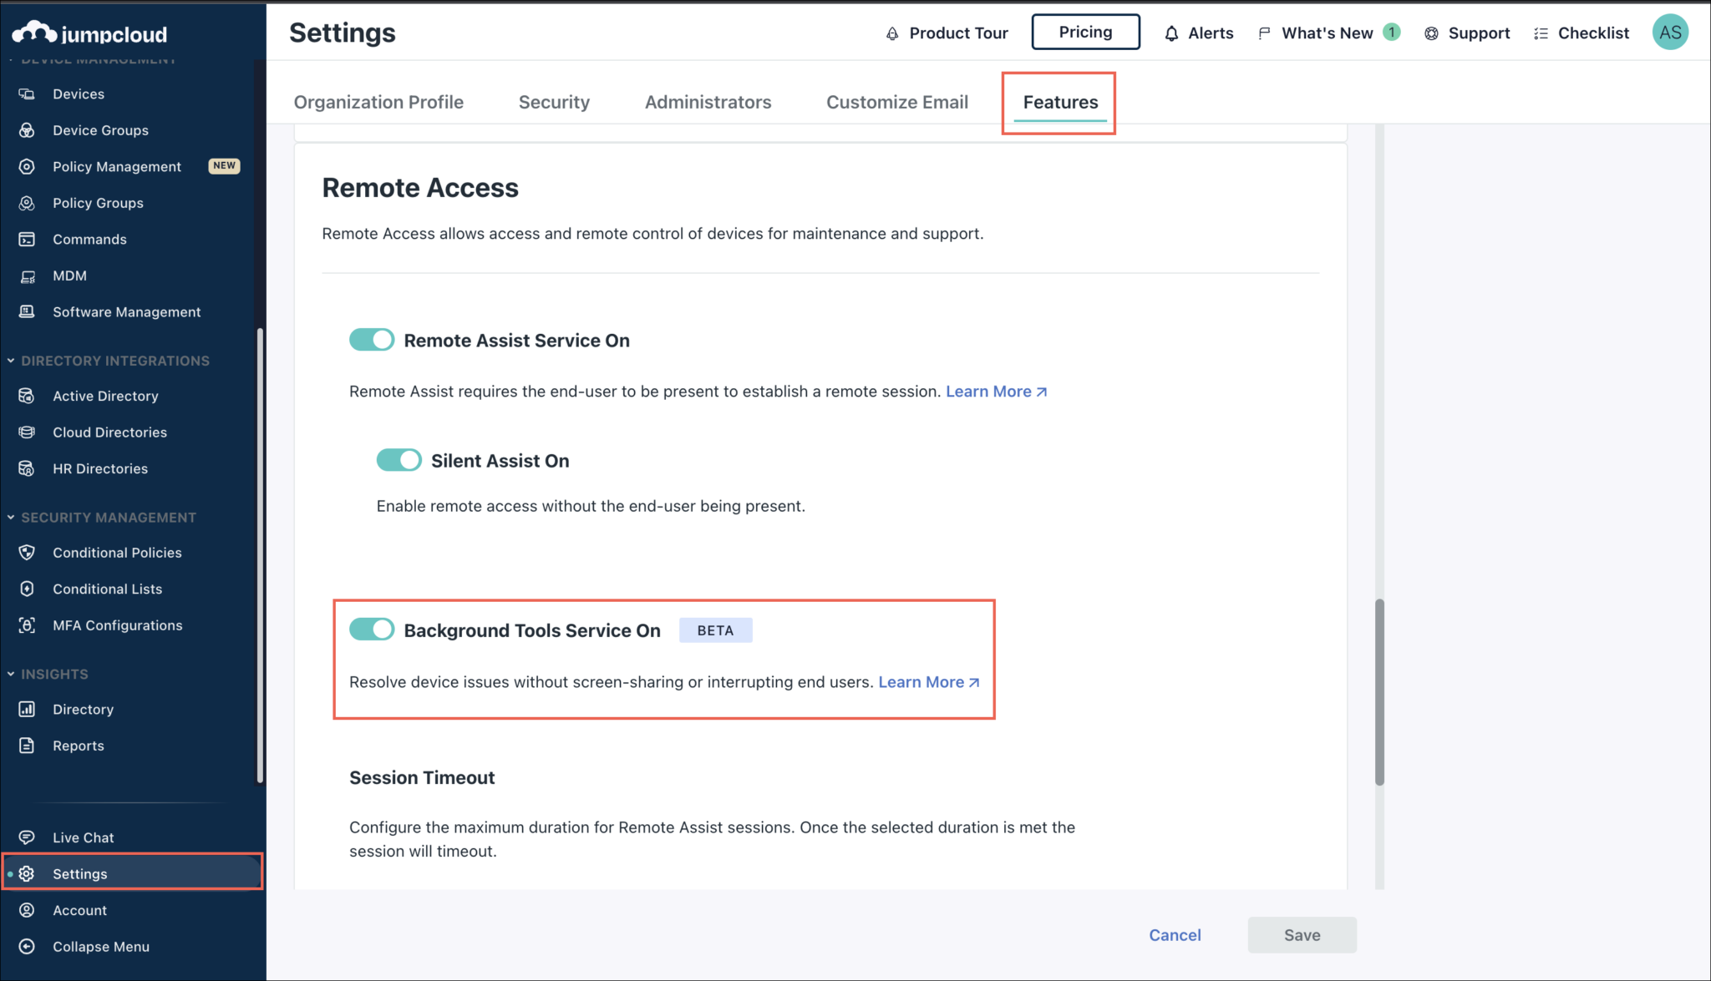Click the Active Directory integration icon

click(x=28, y=395)
